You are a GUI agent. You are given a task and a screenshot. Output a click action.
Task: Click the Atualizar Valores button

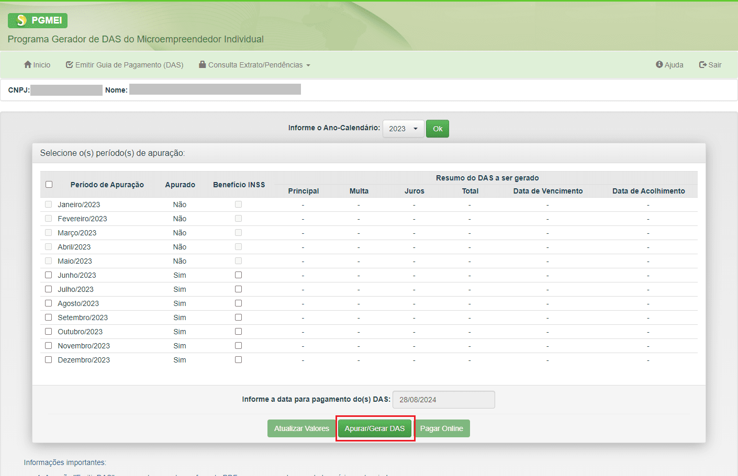tap(302, 428)
